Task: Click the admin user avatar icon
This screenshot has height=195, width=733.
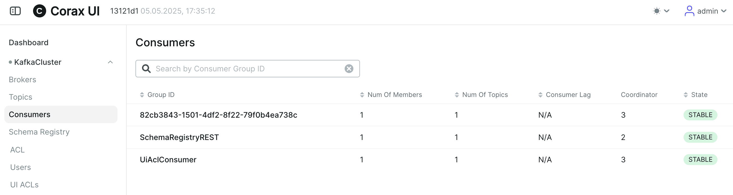Action: coord(689,11)
